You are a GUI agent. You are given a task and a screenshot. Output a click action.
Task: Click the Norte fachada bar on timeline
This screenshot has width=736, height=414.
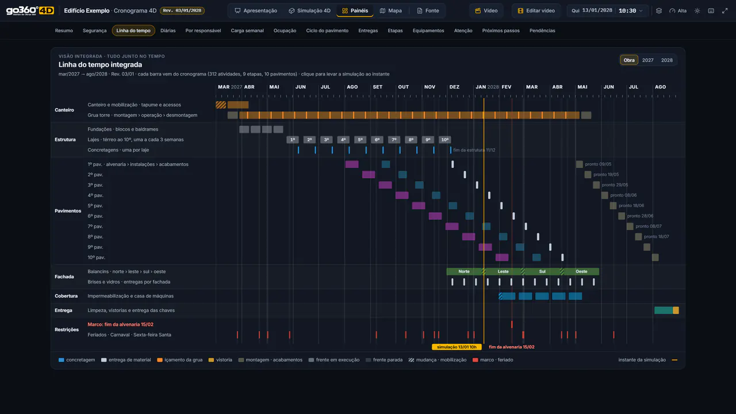[464, 271]
